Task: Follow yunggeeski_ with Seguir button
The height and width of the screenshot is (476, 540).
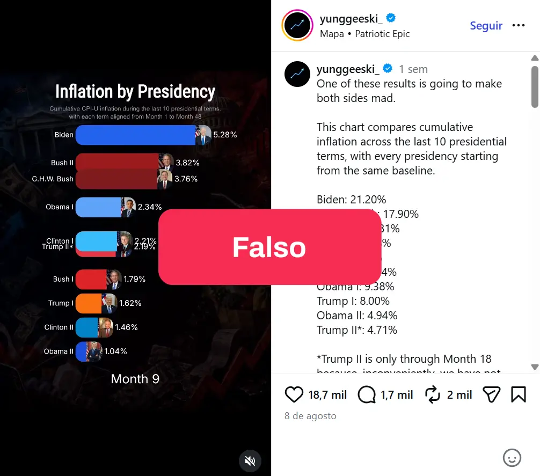Action: tap(486, 25)
